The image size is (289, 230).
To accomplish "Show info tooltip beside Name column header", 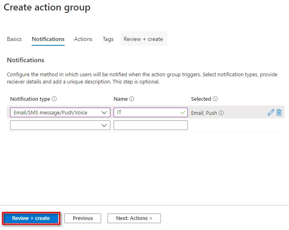I will coord(132,99).
